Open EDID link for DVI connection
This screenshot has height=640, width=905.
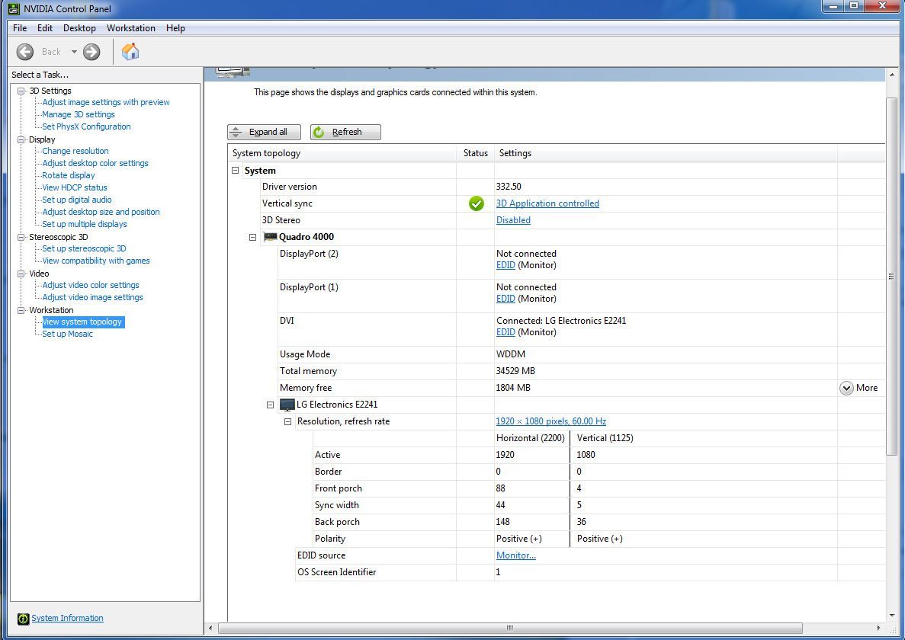coord(505,332)
